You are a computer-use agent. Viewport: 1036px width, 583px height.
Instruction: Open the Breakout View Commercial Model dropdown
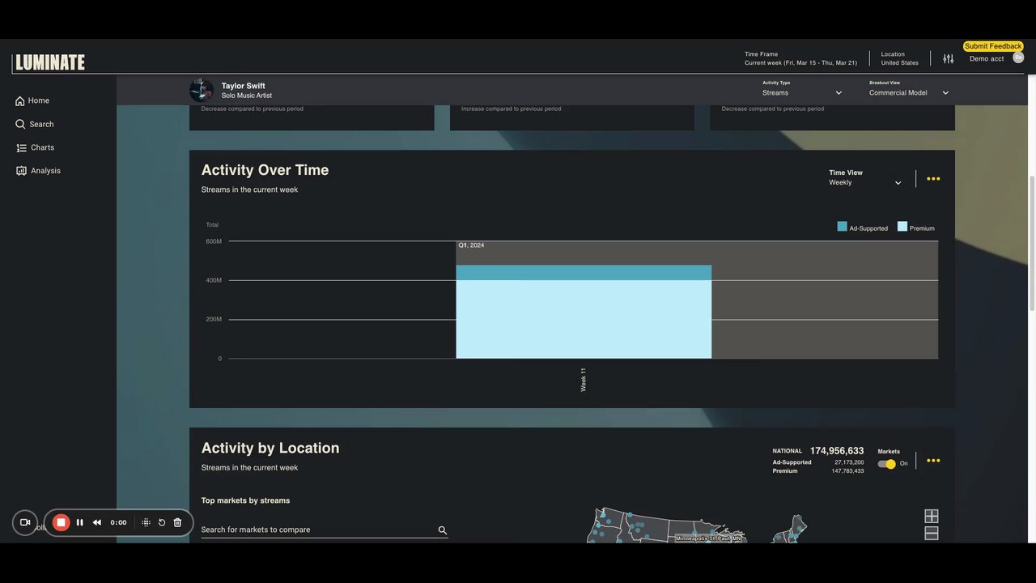tap(909, 93)
